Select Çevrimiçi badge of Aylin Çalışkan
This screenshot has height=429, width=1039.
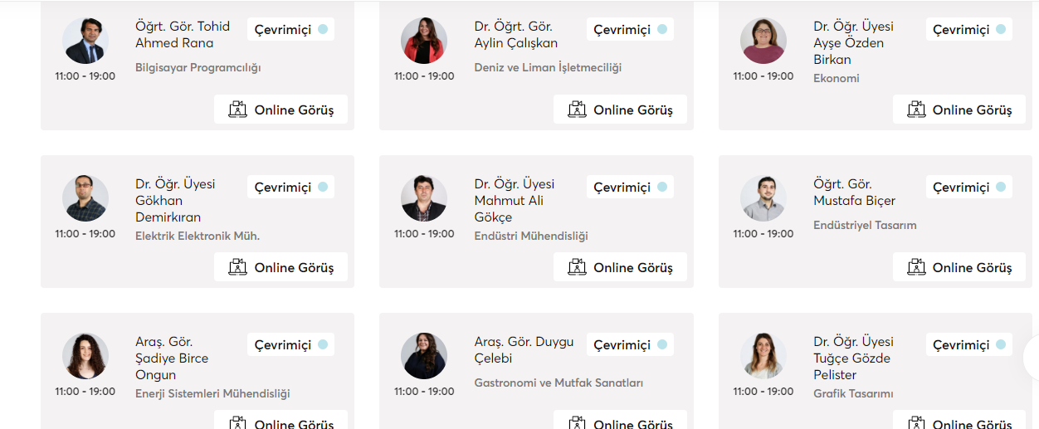[x=630, y=29]
